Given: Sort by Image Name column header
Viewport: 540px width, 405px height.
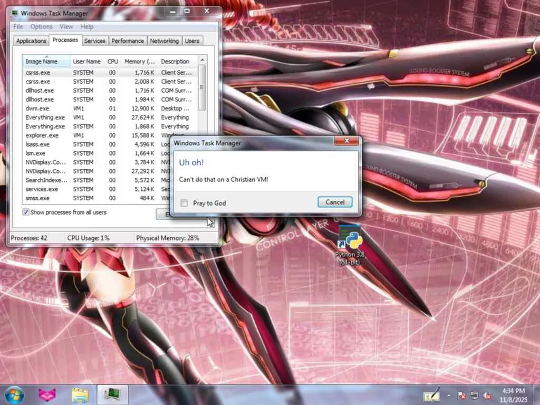Looking at the screenshot, I should coord(46,61).
